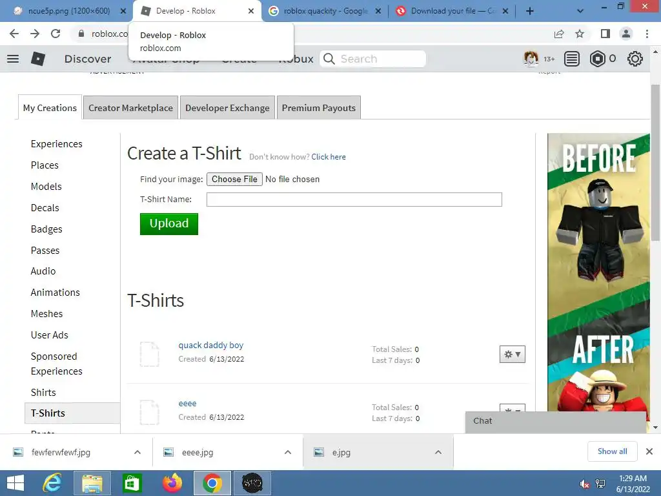Open Chrome profile account icon
The image size is (661, 496).
626,34
